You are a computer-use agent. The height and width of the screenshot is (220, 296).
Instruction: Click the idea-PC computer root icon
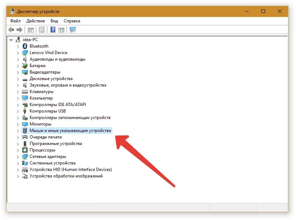18,40
